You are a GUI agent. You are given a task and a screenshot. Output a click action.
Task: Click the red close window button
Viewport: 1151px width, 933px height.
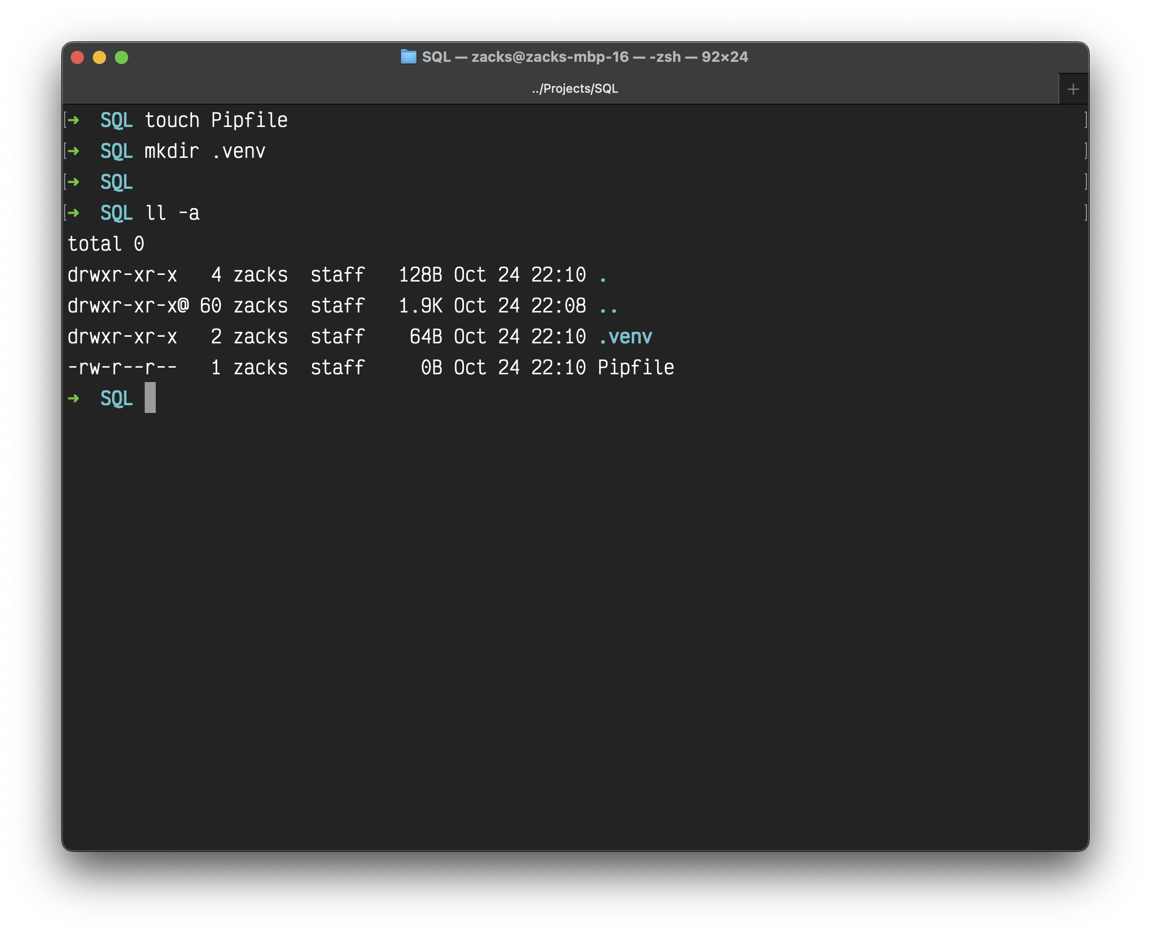click(77, 57)
